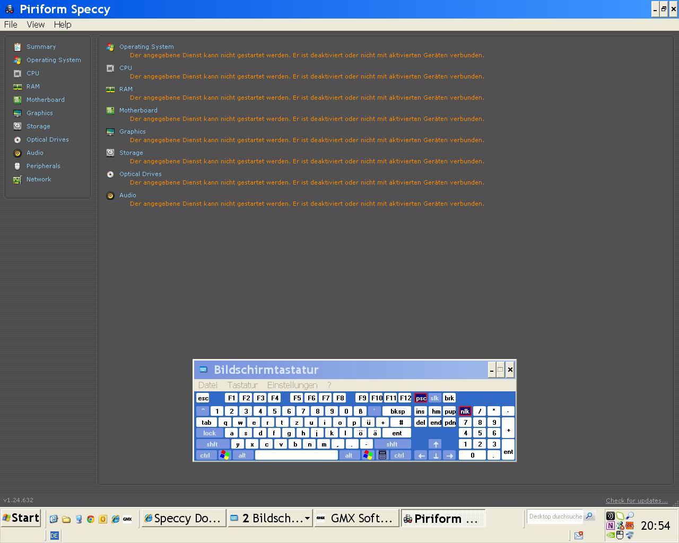Viewport: 679px width, 543px height.
Task: Toggle the lock (caps lock) key on keyboard
Action: pos(210,433)
